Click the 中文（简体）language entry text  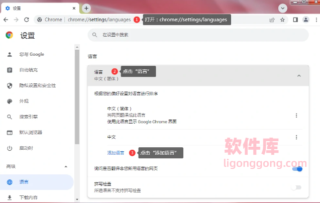(x=120, y=109)
